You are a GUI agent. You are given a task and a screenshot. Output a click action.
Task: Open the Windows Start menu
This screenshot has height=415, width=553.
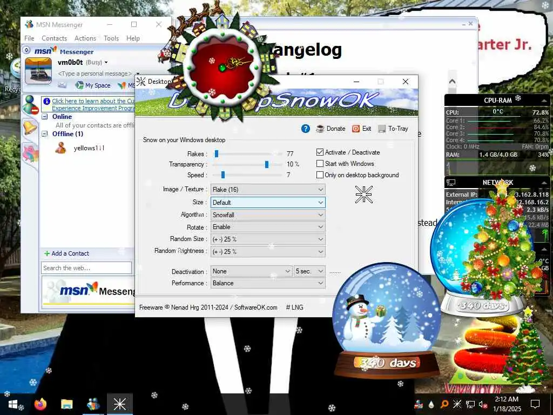tap(13, 404)
